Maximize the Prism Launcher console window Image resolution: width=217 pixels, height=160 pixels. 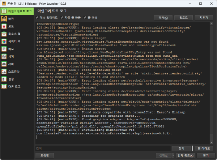(200, 4)
